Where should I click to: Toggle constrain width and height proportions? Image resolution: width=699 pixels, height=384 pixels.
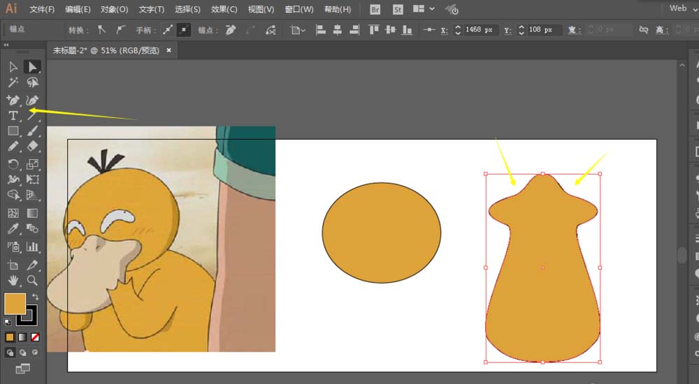pyautogui.click(x=643, y=30)
